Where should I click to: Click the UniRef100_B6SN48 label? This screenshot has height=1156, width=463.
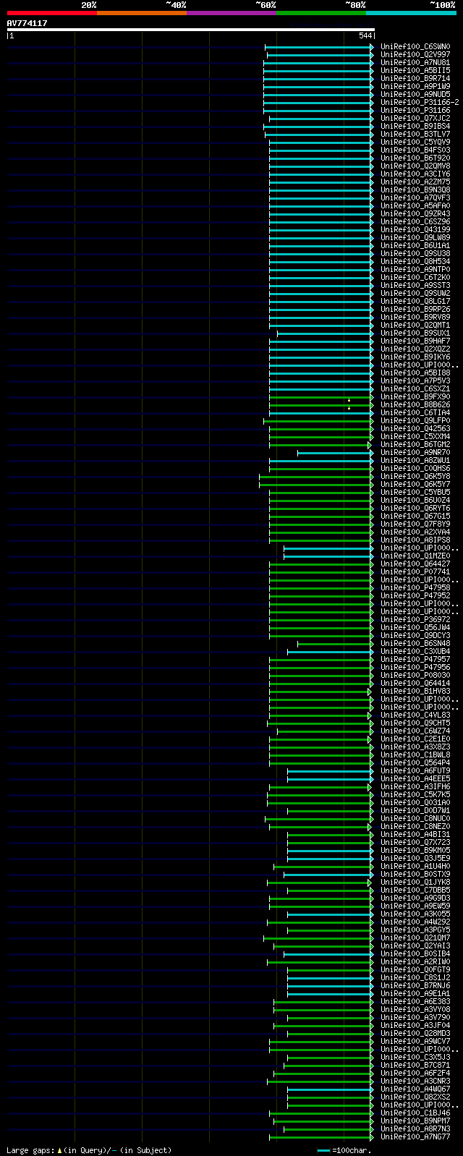[x=415, y=644]
